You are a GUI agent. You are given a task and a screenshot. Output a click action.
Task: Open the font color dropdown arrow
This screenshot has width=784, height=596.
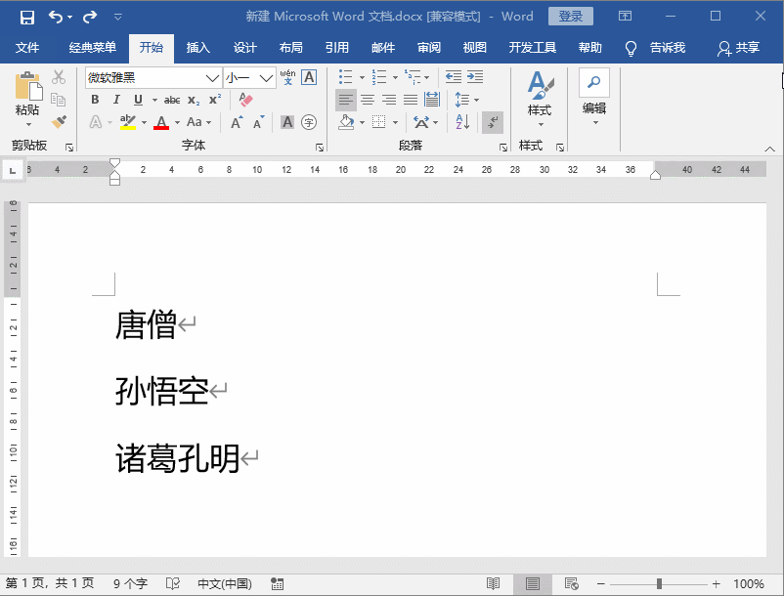click(x=177, y=122)
